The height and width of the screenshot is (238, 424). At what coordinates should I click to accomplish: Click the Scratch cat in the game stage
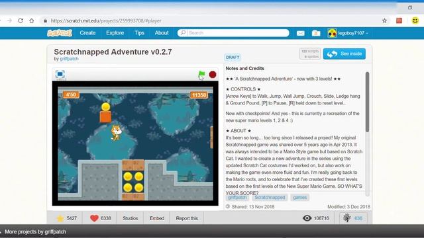point(116,133)
